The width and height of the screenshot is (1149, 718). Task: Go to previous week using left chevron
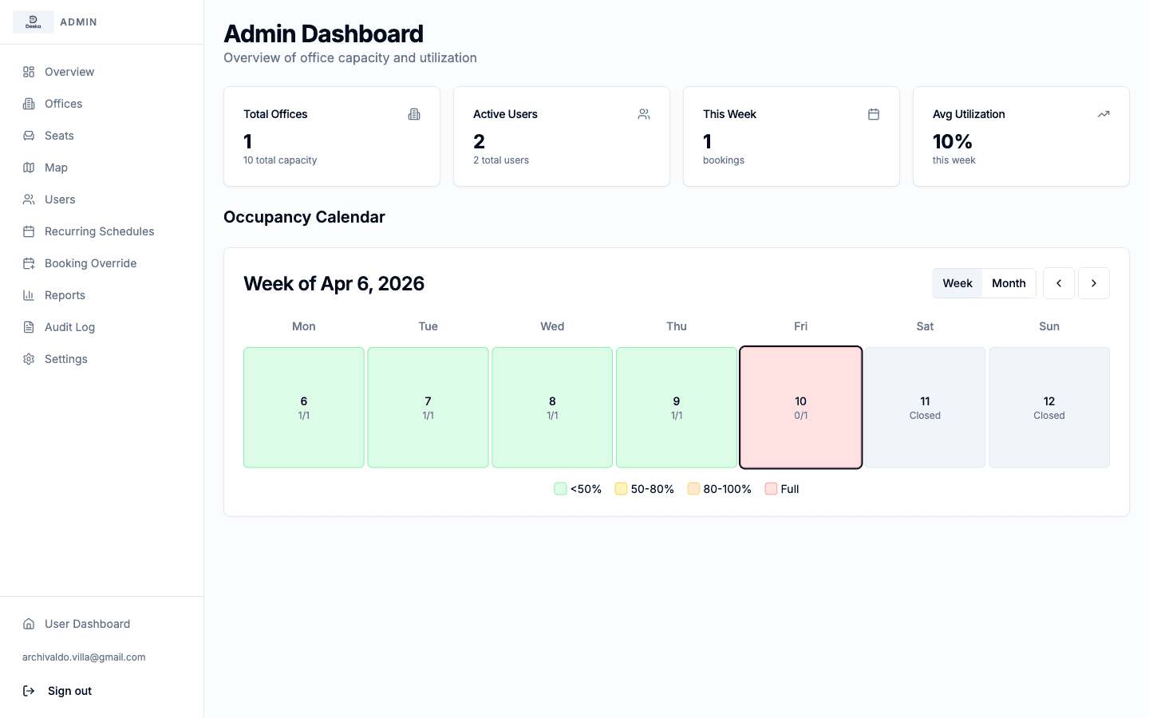1059,283
